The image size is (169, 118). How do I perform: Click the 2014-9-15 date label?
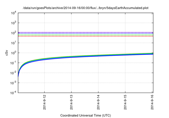(x=125, y=102)
